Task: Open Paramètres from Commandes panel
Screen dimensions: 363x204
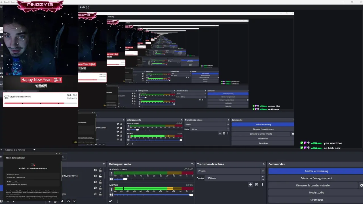Action: click(316, 199)
